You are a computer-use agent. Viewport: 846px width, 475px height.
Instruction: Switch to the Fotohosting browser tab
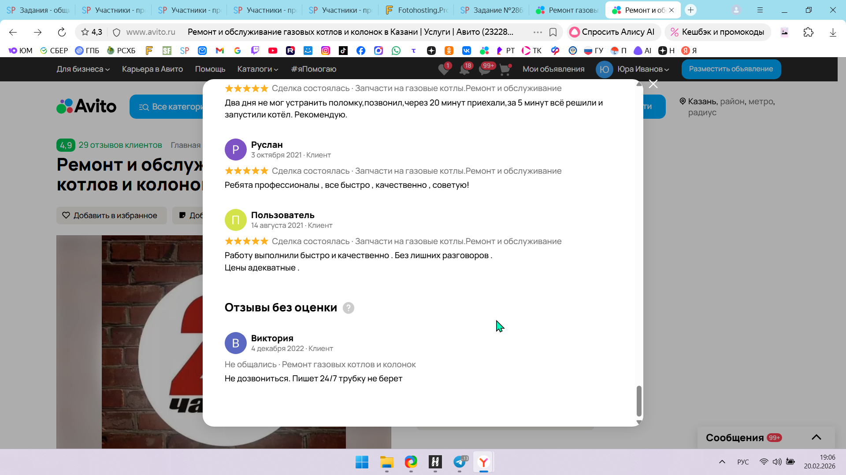point(416,10)
